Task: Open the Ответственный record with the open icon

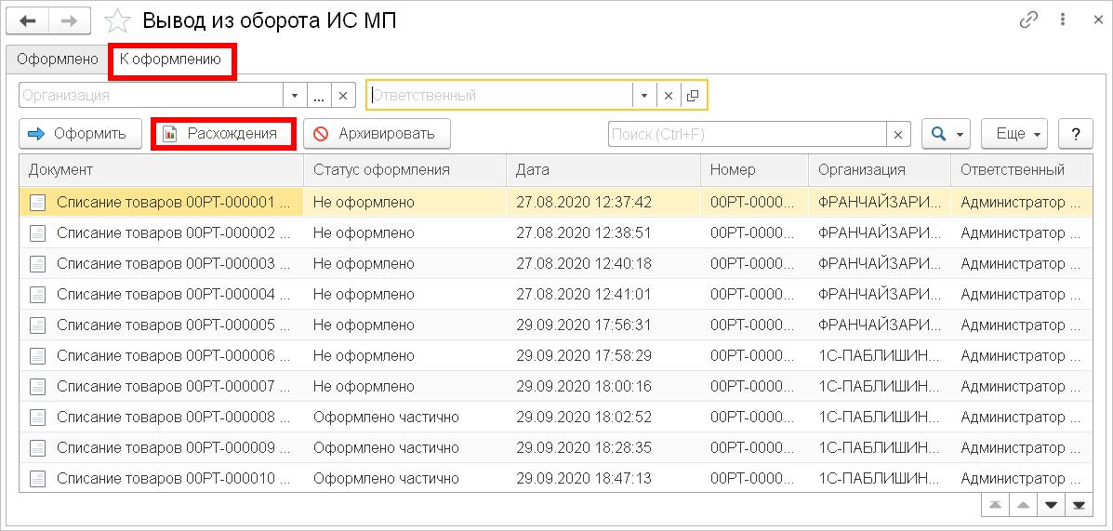Action: pos(693,95)
